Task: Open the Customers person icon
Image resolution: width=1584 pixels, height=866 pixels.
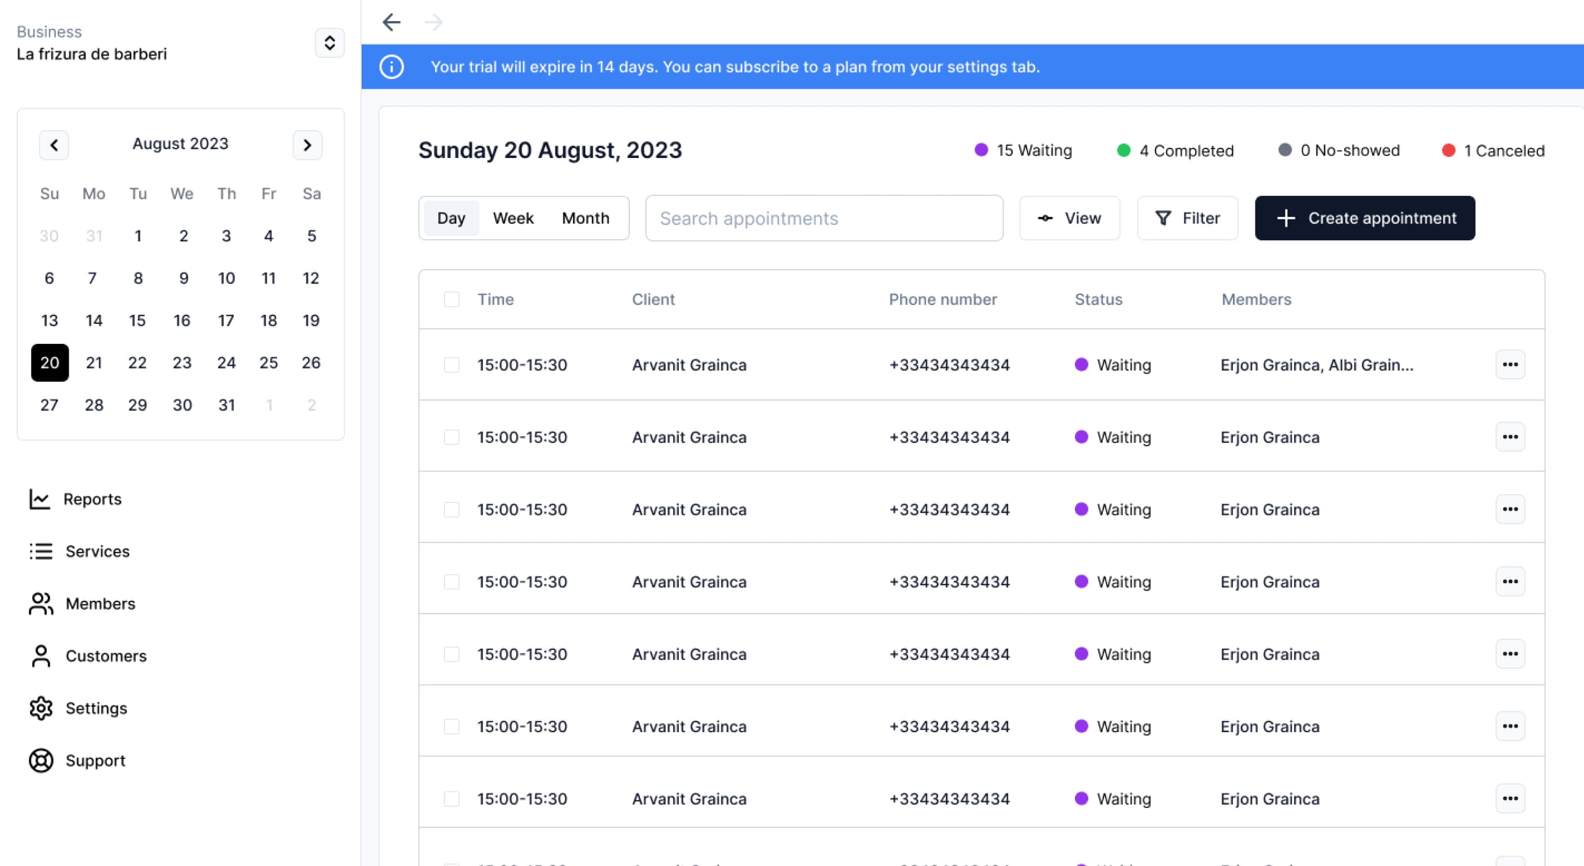Action: click(x=40, y=656)
